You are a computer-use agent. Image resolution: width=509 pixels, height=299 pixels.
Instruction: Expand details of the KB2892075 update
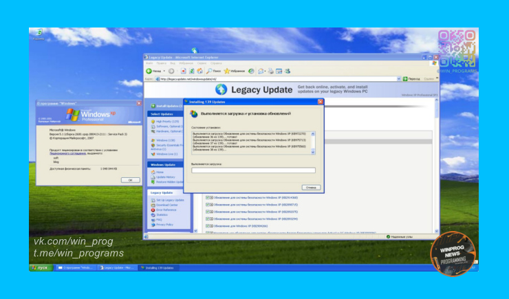coord(211,212)
